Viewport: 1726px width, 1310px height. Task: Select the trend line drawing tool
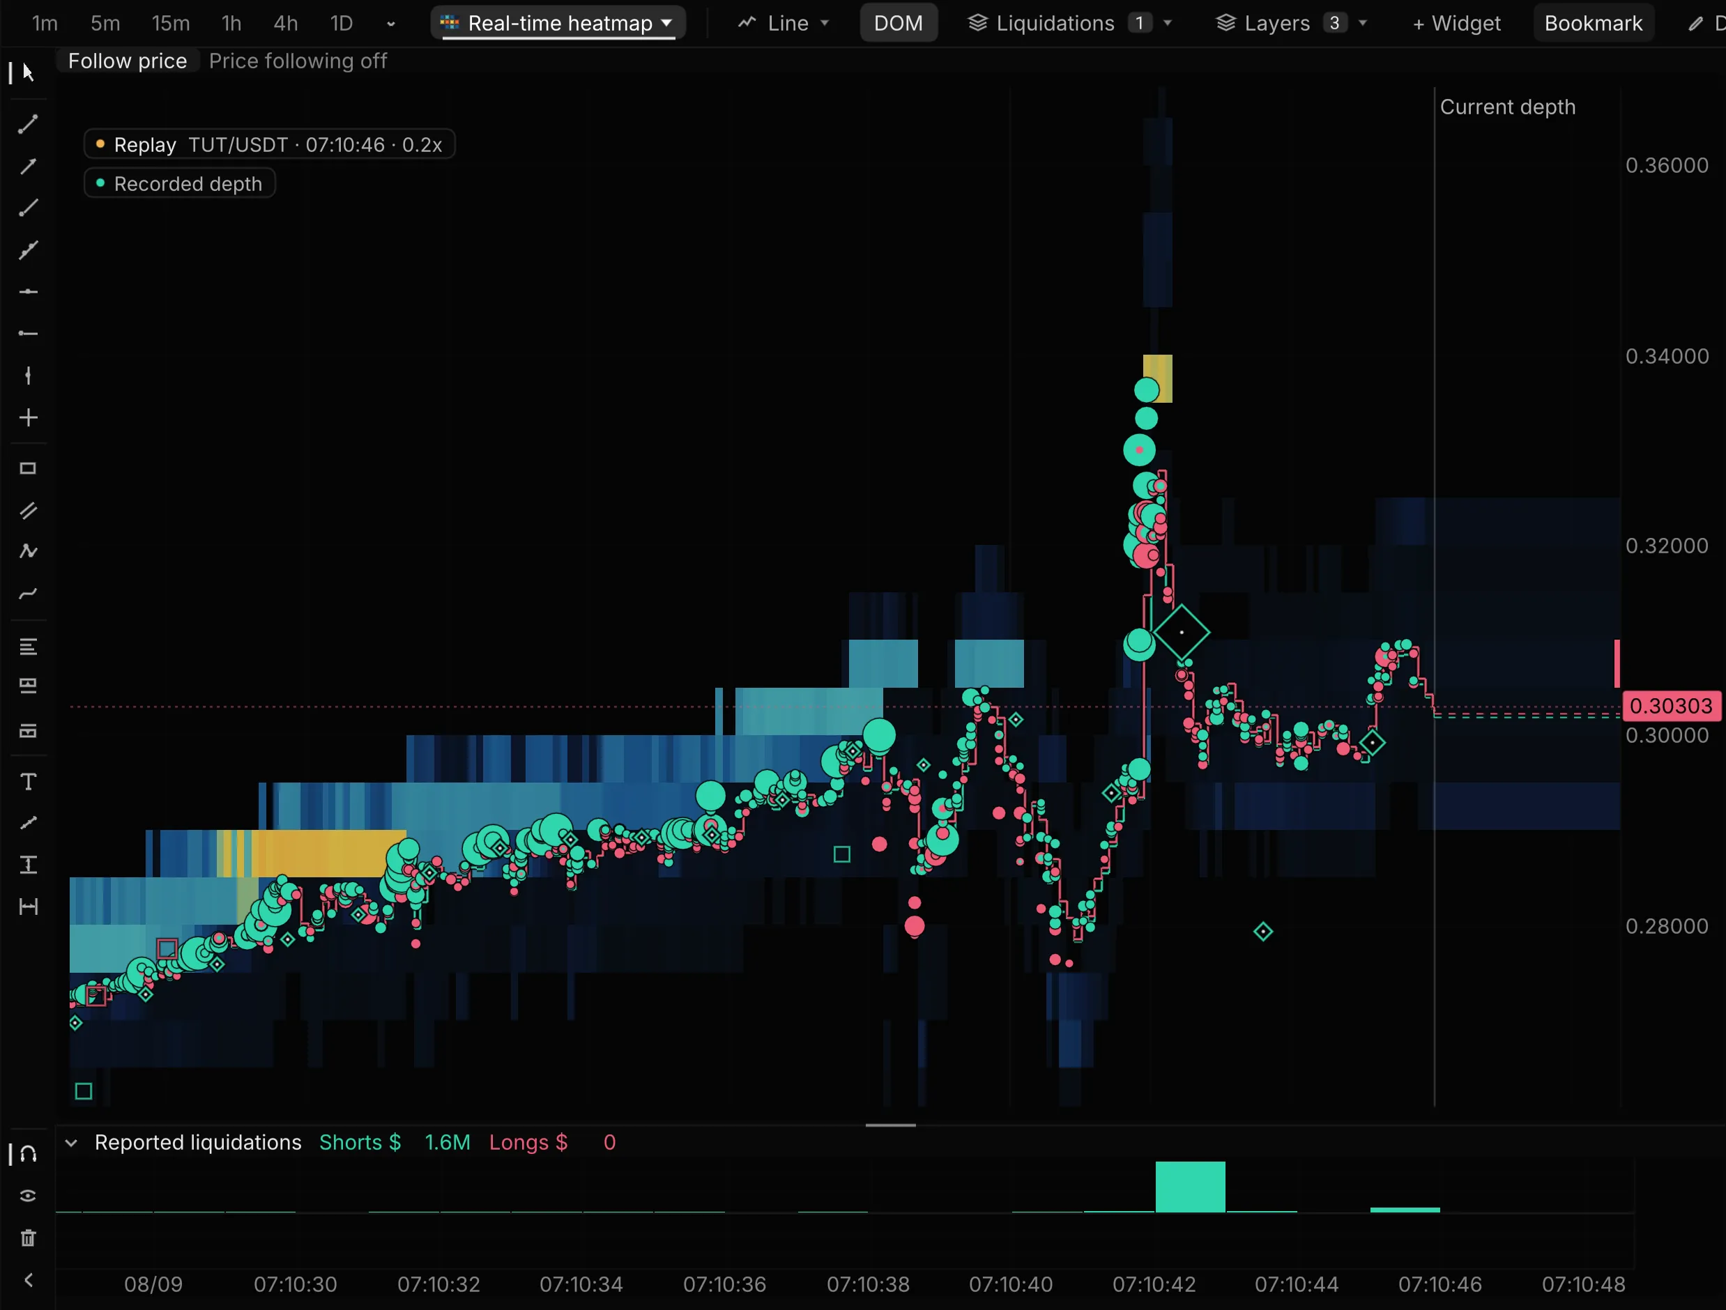[28, 124]
